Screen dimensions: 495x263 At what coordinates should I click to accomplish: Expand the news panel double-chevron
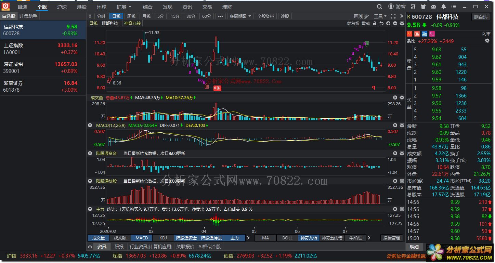click(x=90, y=247)
